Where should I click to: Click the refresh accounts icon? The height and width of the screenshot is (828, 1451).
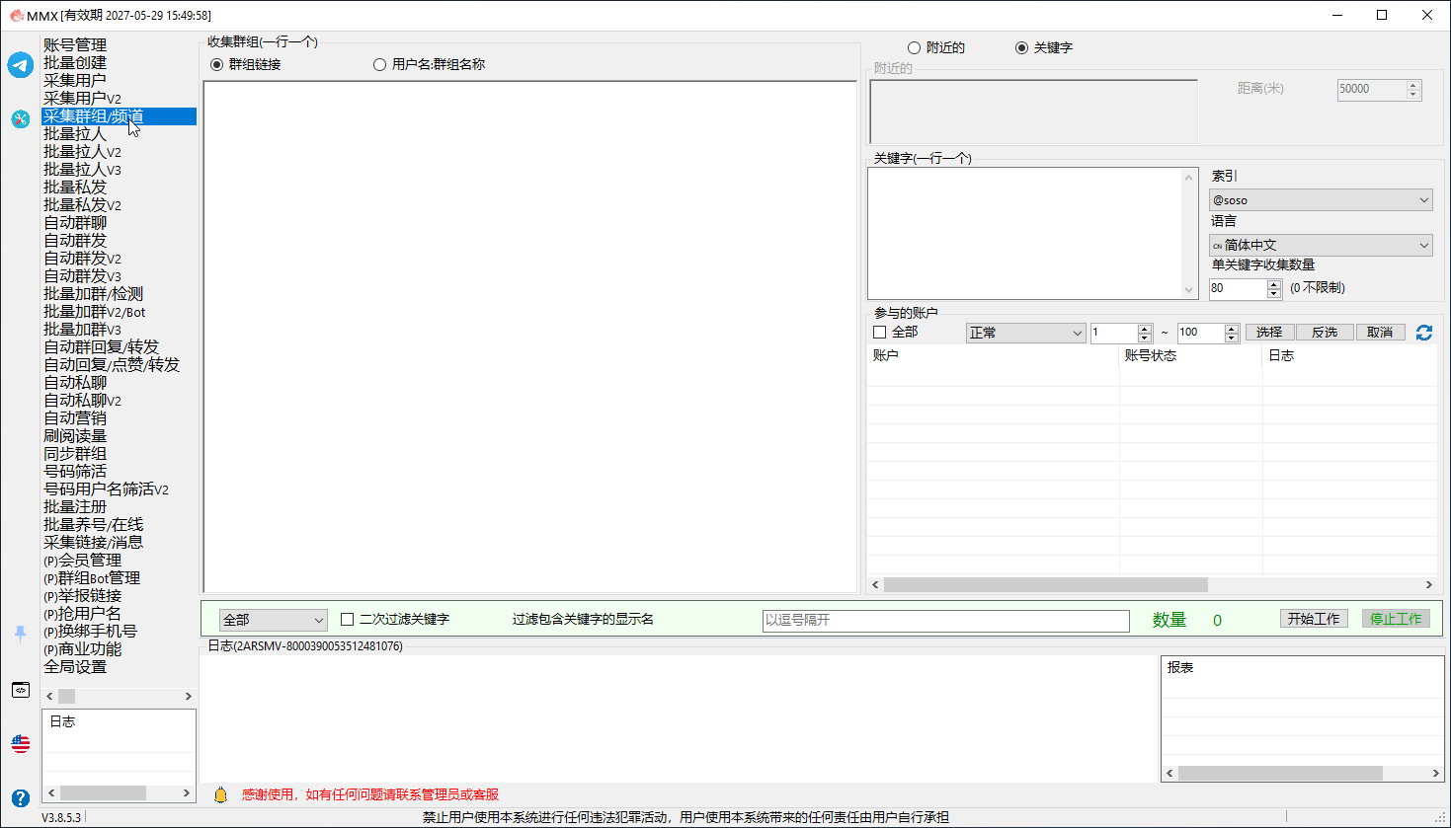click(x=1424, y=333)
